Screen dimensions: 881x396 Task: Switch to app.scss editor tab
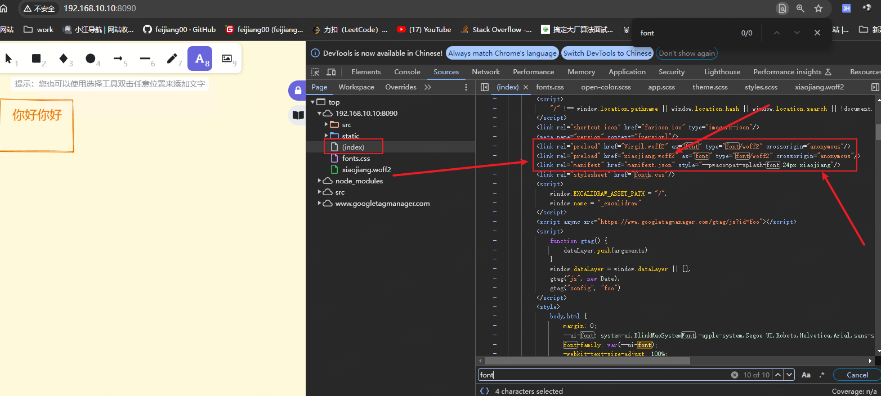pyautogui.click(x=661, y=87)
